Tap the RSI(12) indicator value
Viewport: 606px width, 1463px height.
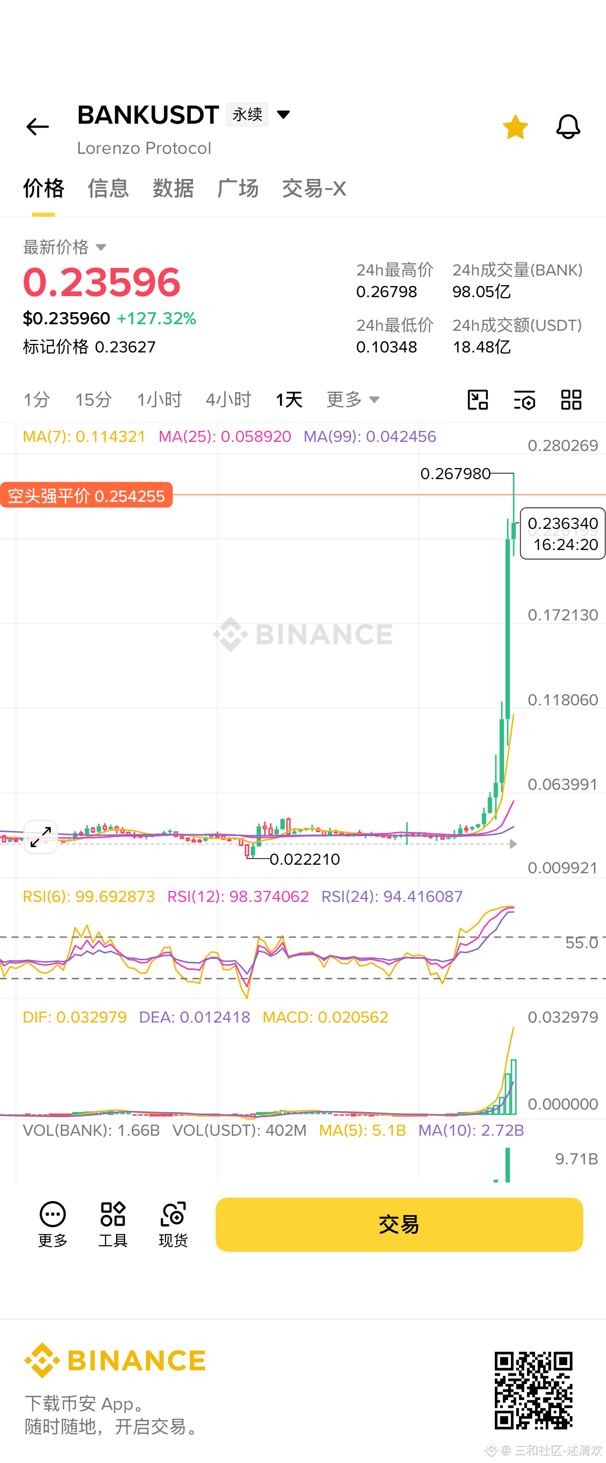238,896
